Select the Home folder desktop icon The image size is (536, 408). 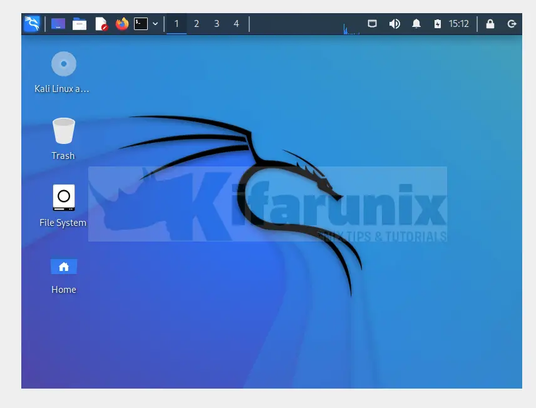pos(64,267)
